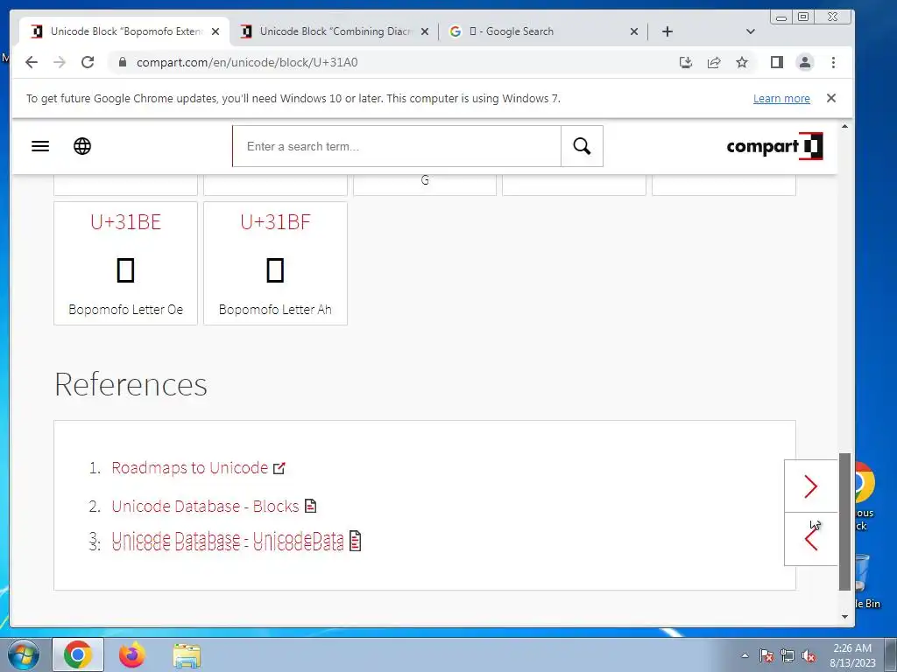Go to the previous block with left chevron
This screenshot has height=672, width=897.
(810, 539)
